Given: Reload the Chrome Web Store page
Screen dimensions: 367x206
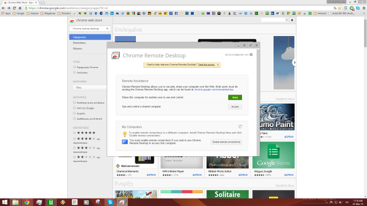Looking at the screenshot, I should 14,8.
